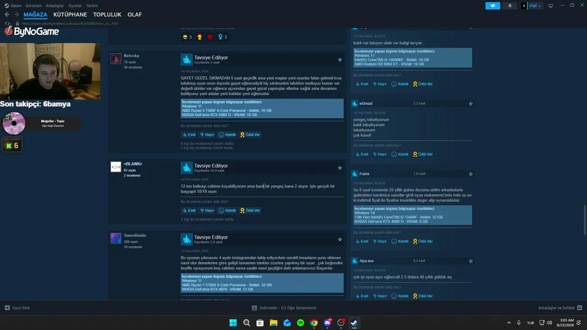Open İndirmeler downloads status

coord(284,308)
